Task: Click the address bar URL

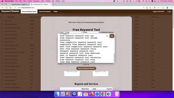Action: pyautogui.click(x=26, y=8)
